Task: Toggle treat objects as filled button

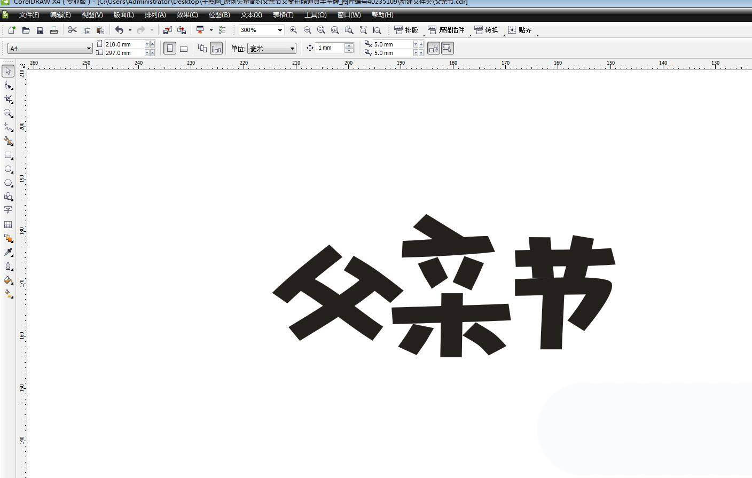Action: coord(448,49)
